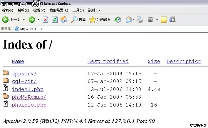The height and width of the screenshot is (128, 208).
Task: Expand the Edit button dropdown arrow
Action: pos(157,20)
